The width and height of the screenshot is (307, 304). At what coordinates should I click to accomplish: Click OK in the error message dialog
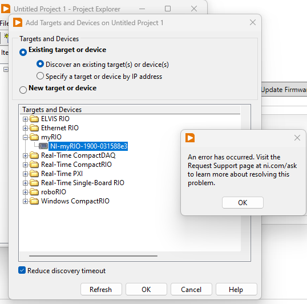pos(243,202)
